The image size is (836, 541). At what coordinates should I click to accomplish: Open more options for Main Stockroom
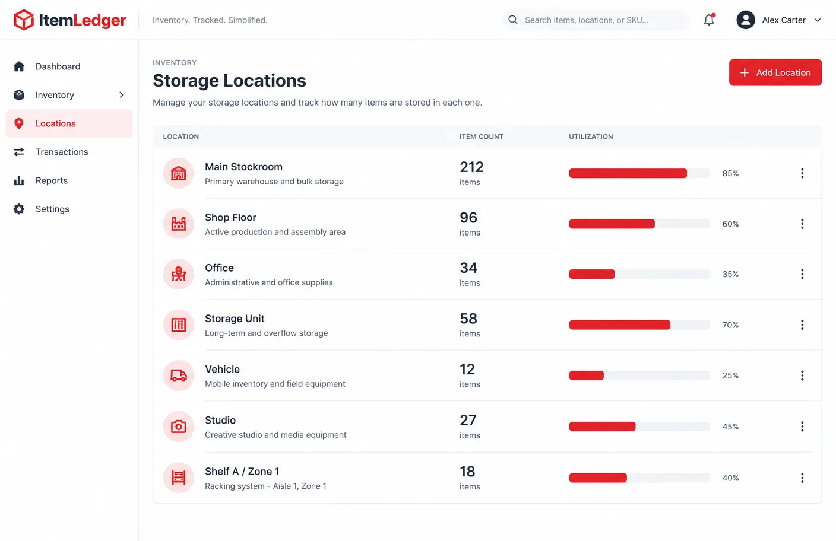pyautogui.click(x=802, y=173)
